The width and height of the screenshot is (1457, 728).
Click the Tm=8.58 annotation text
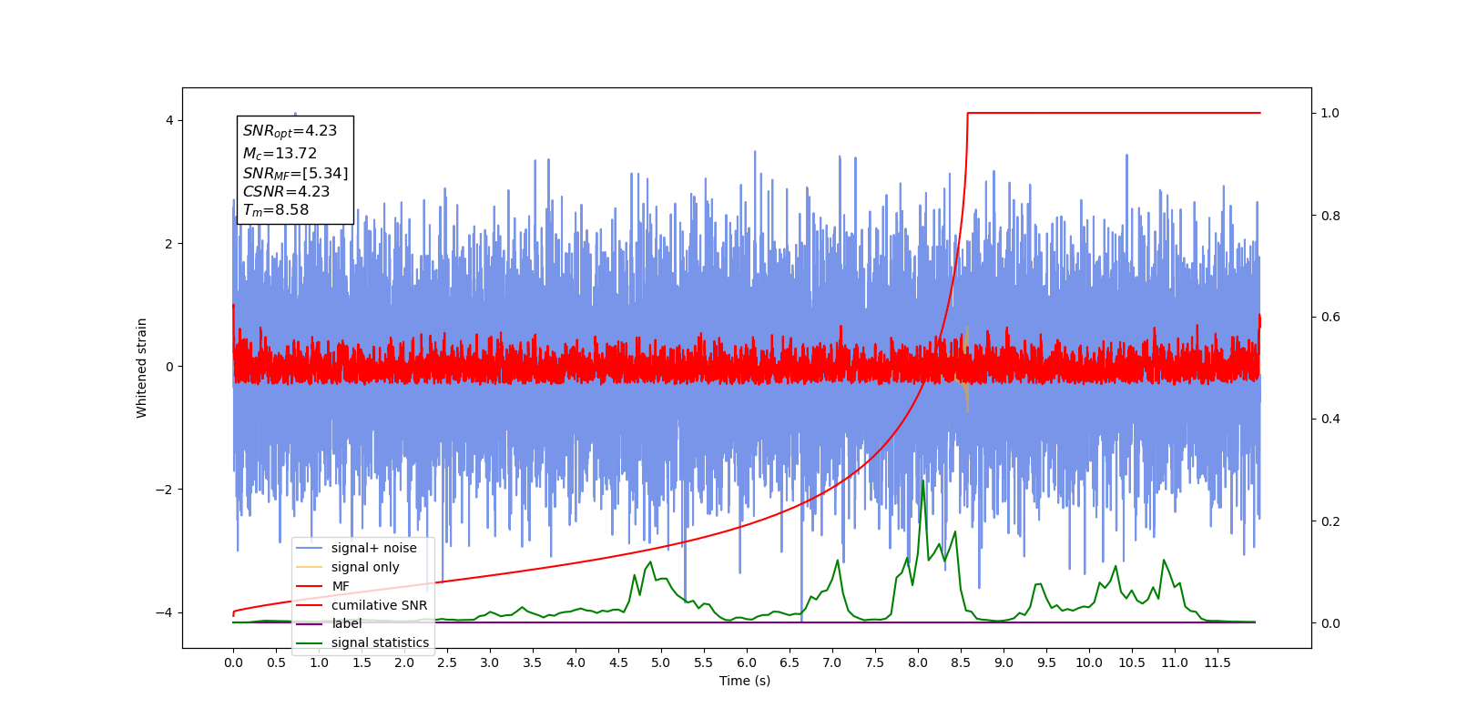point(275,210)
